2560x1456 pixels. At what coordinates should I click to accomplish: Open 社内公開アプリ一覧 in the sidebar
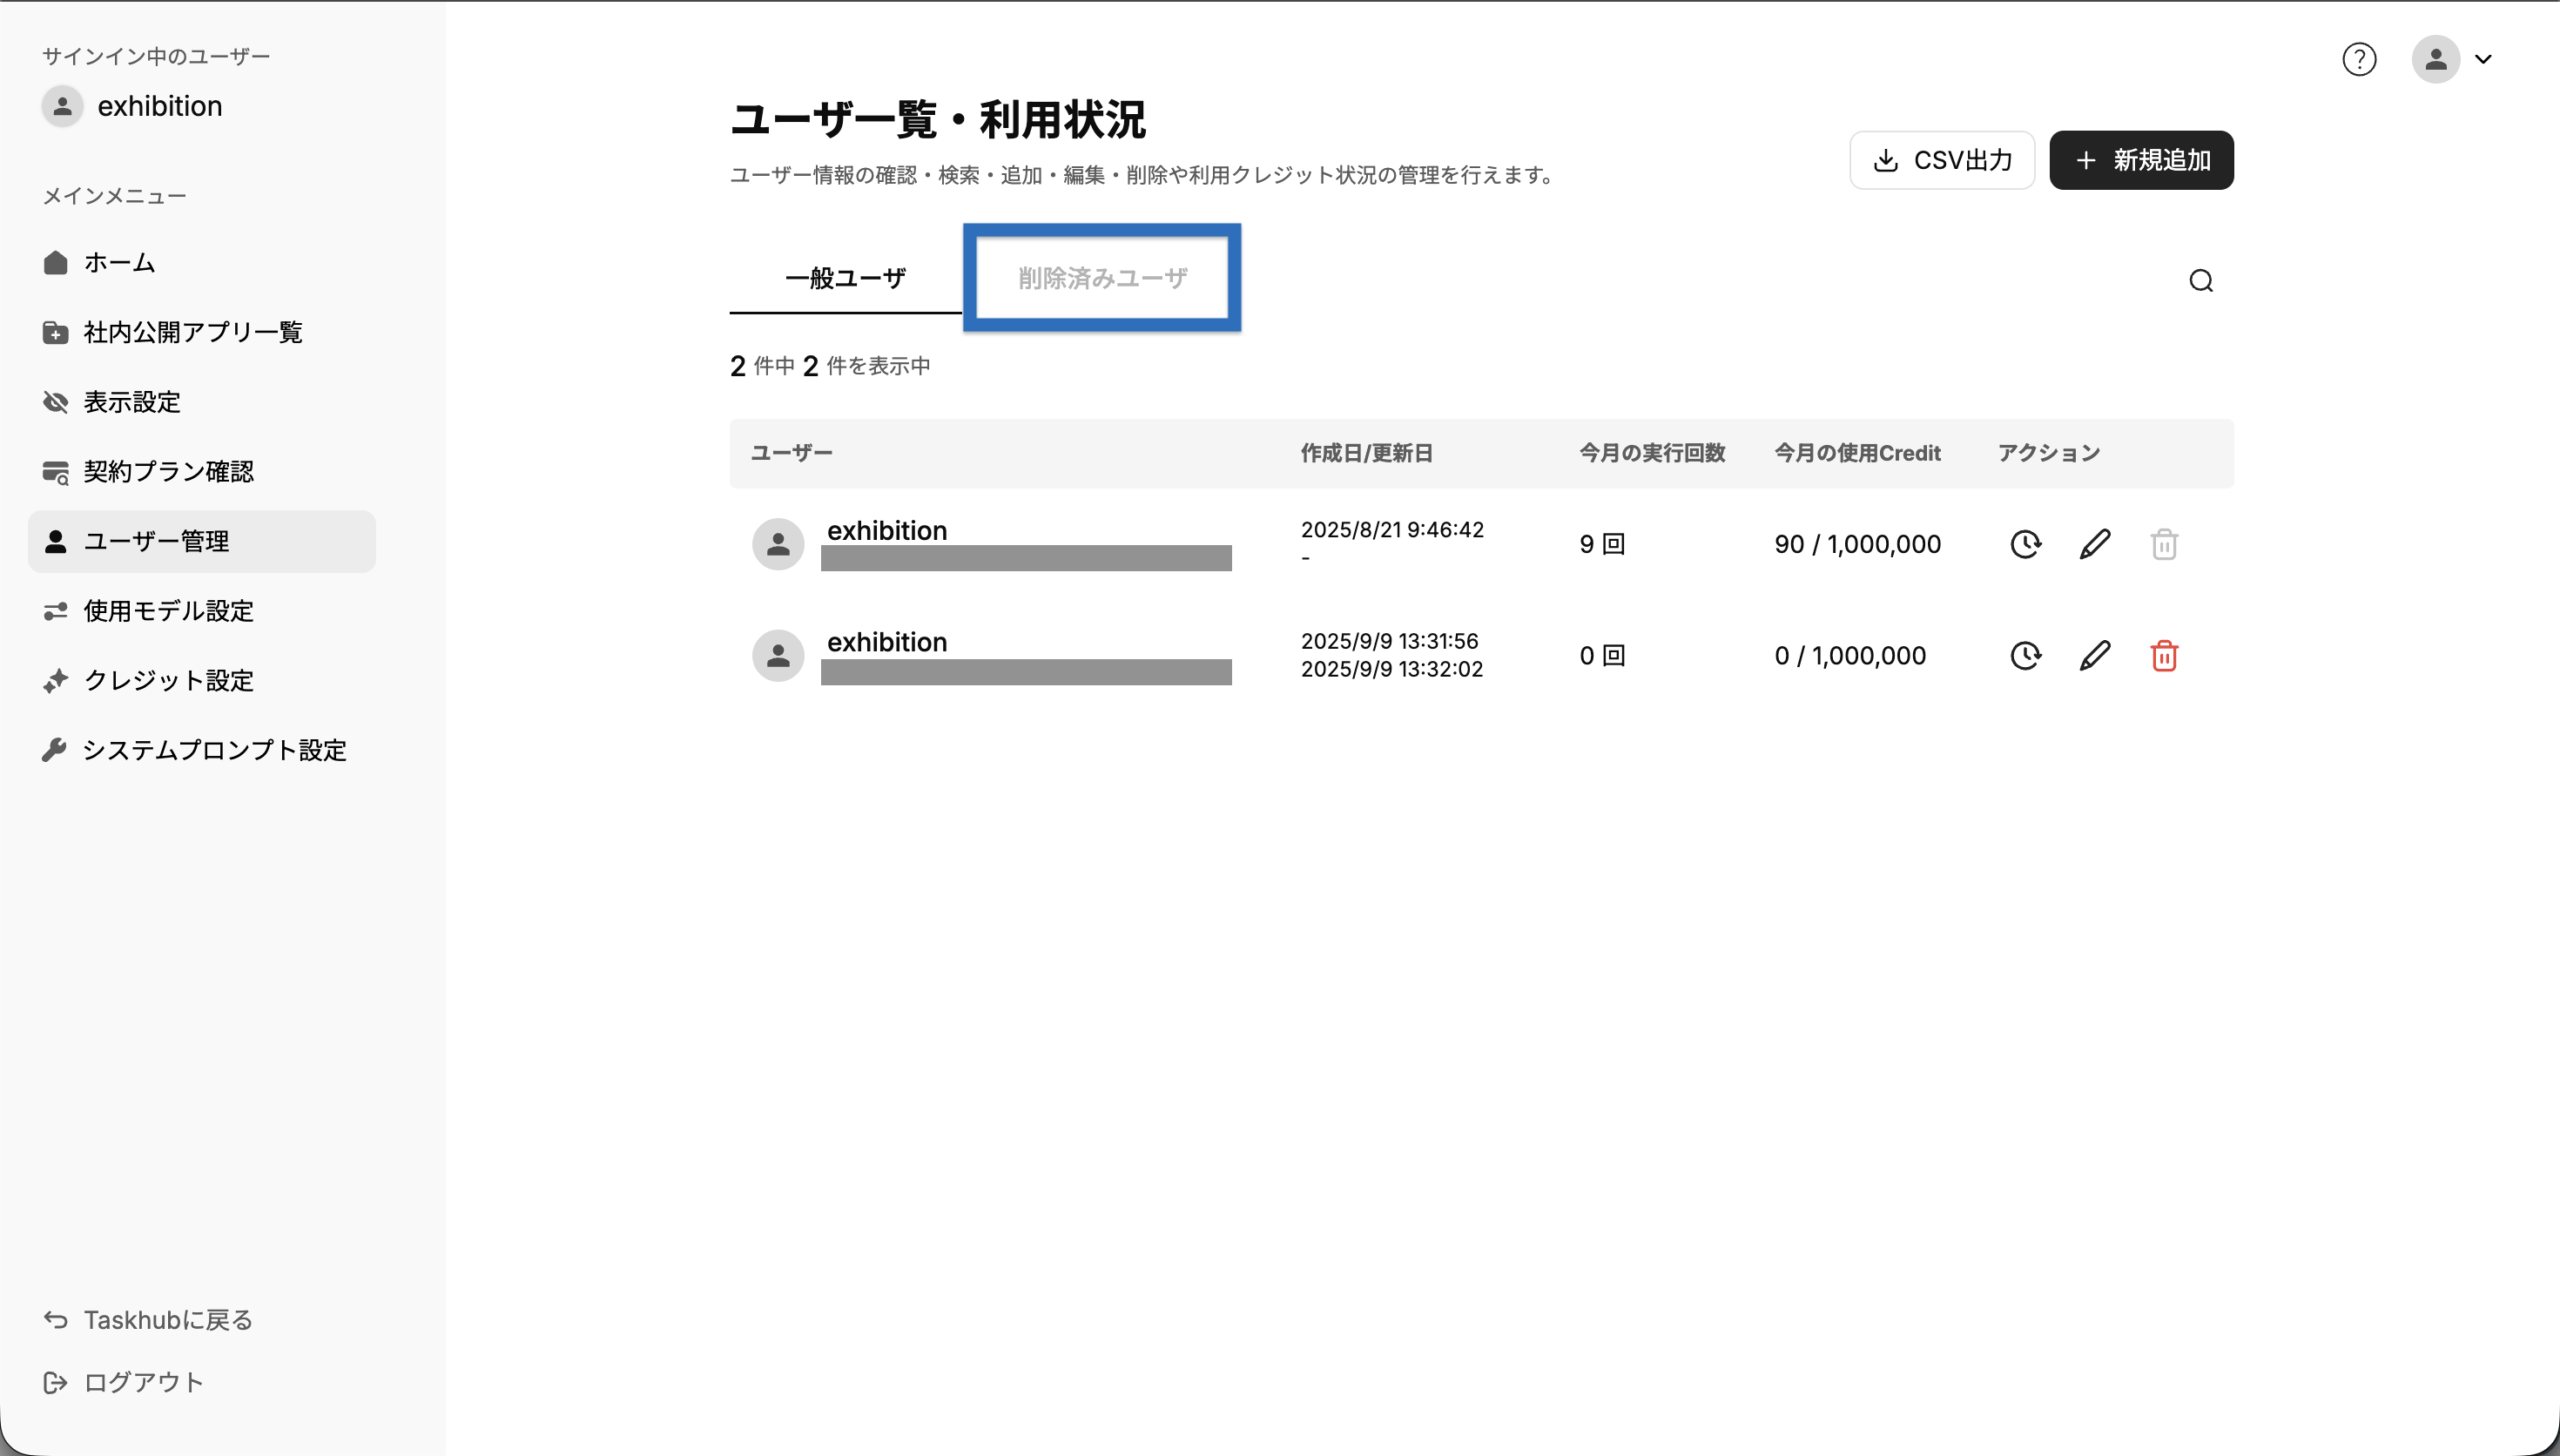192,332
